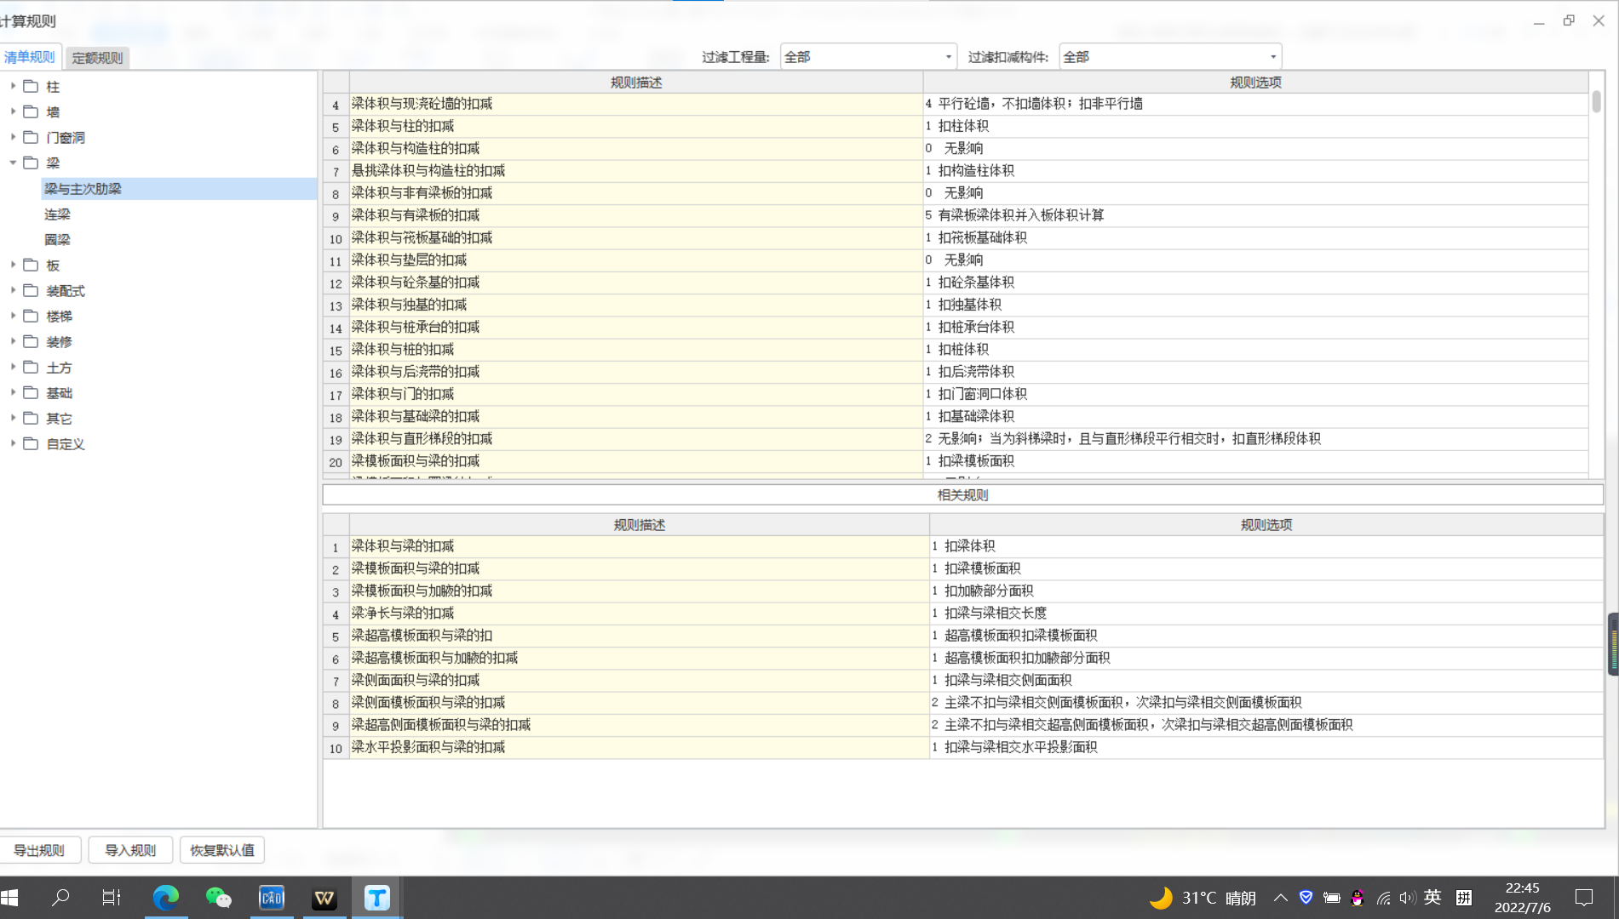
Task: Select 其它 tree item
Action: (x=59, y=419)
